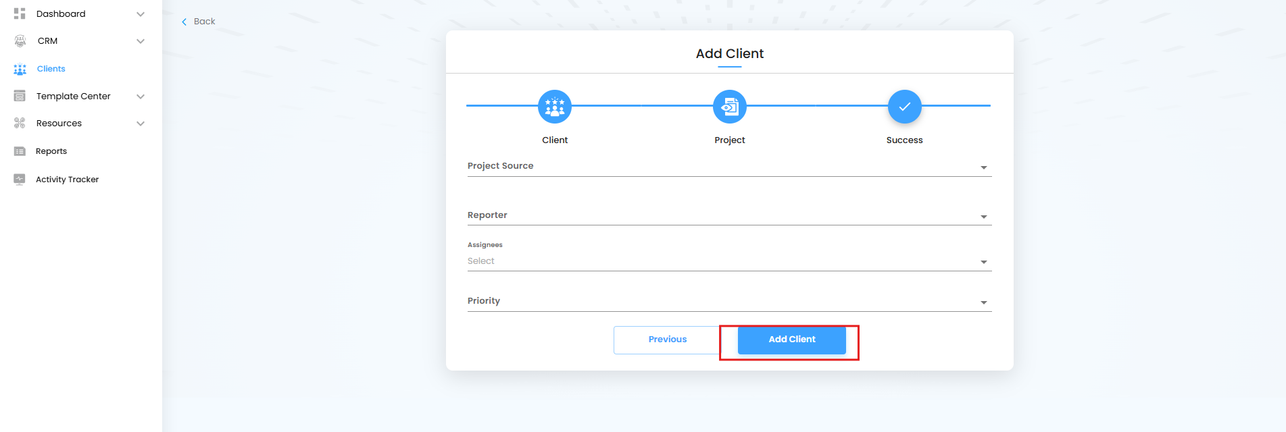Image resolution: width=1286 pixels, height=432 pixels.
Task: Click the Dashboard grid icon in sidebar
Action: (20, 13)
